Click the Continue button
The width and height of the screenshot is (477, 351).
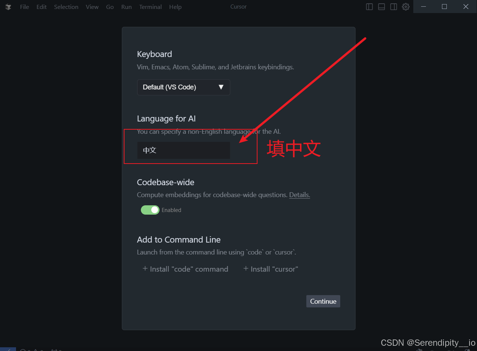tap(323, 301)
